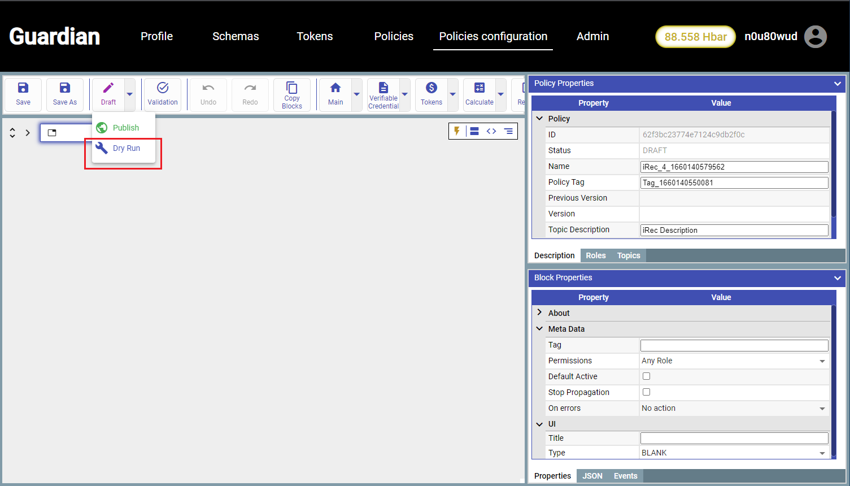
Task: Click the Draft pencil icon
Action: click(108, 88)
